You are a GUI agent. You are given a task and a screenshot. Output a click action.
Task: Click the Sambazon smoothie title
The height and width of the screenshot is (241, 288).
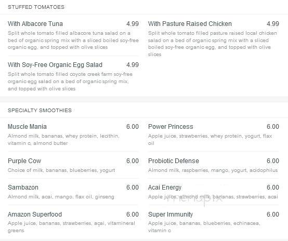[x=23, y=188]
